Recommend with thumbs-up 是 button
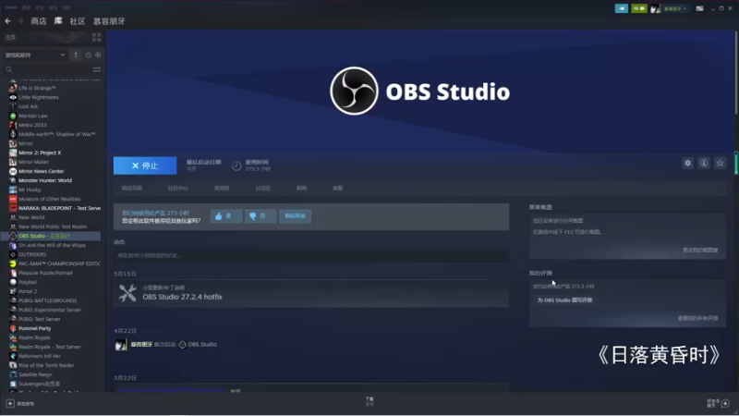This screenshot has width=739, height=416. pyautogui.click(x=226, y=216)
